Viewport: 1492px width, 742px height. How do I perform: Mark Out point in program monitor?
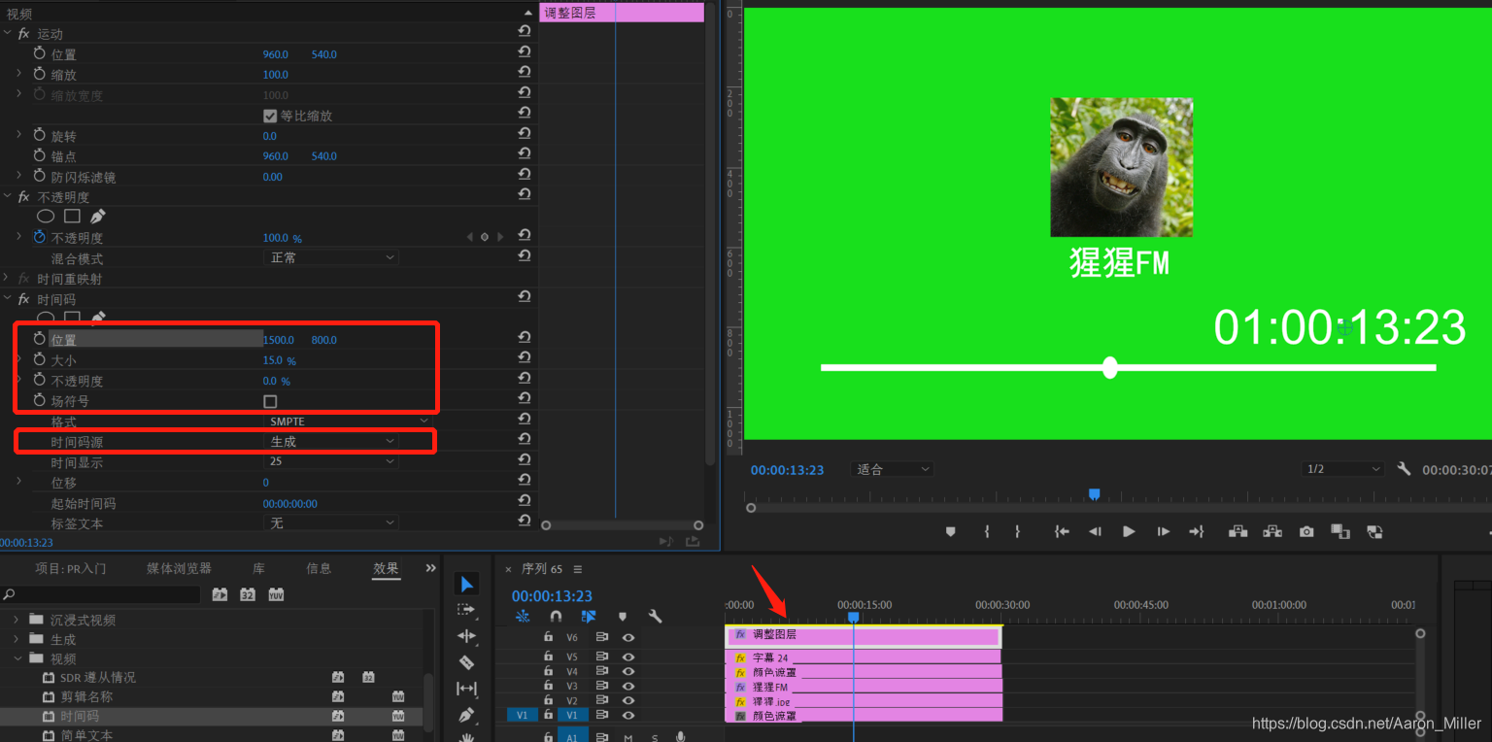(1018, 531)
